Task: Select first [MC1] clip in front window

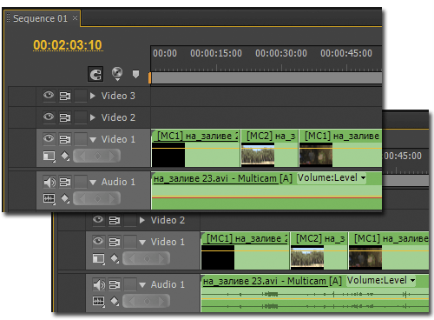Action: (x=195, y=148)
